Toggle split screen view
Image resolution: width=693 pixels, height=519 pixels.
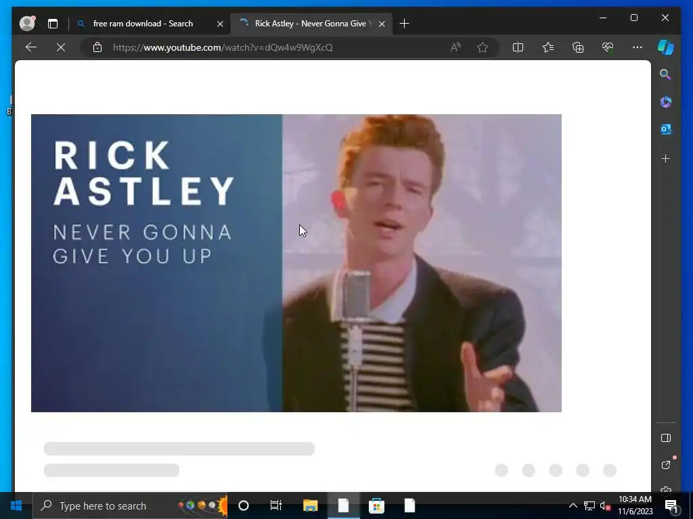click(518, 47)
